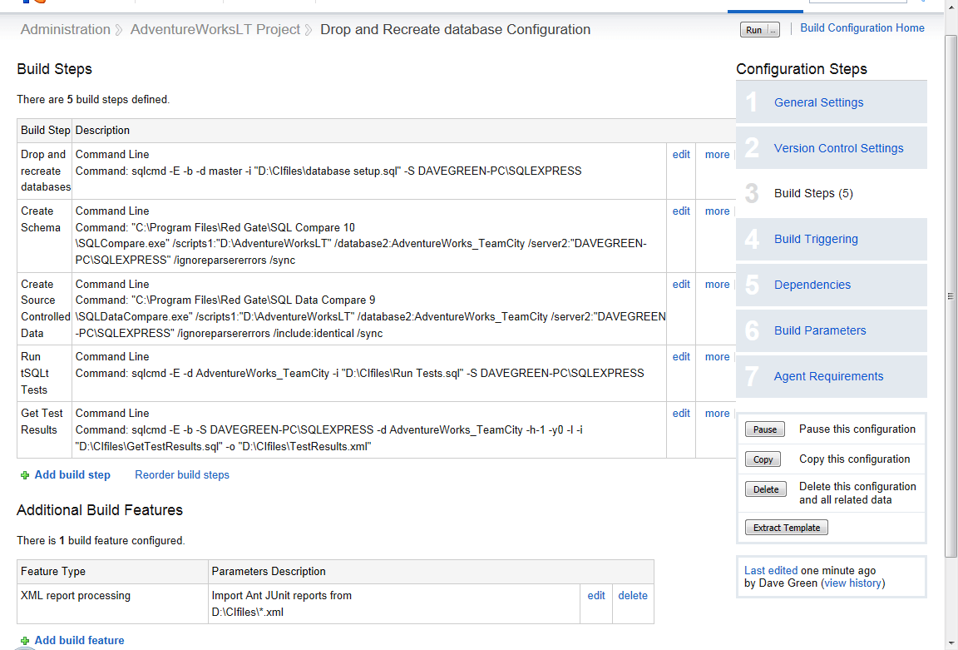Click the Extract Template button
Image resolution: width=958 pixels, height=650 pixels.
tap(786, 528)
